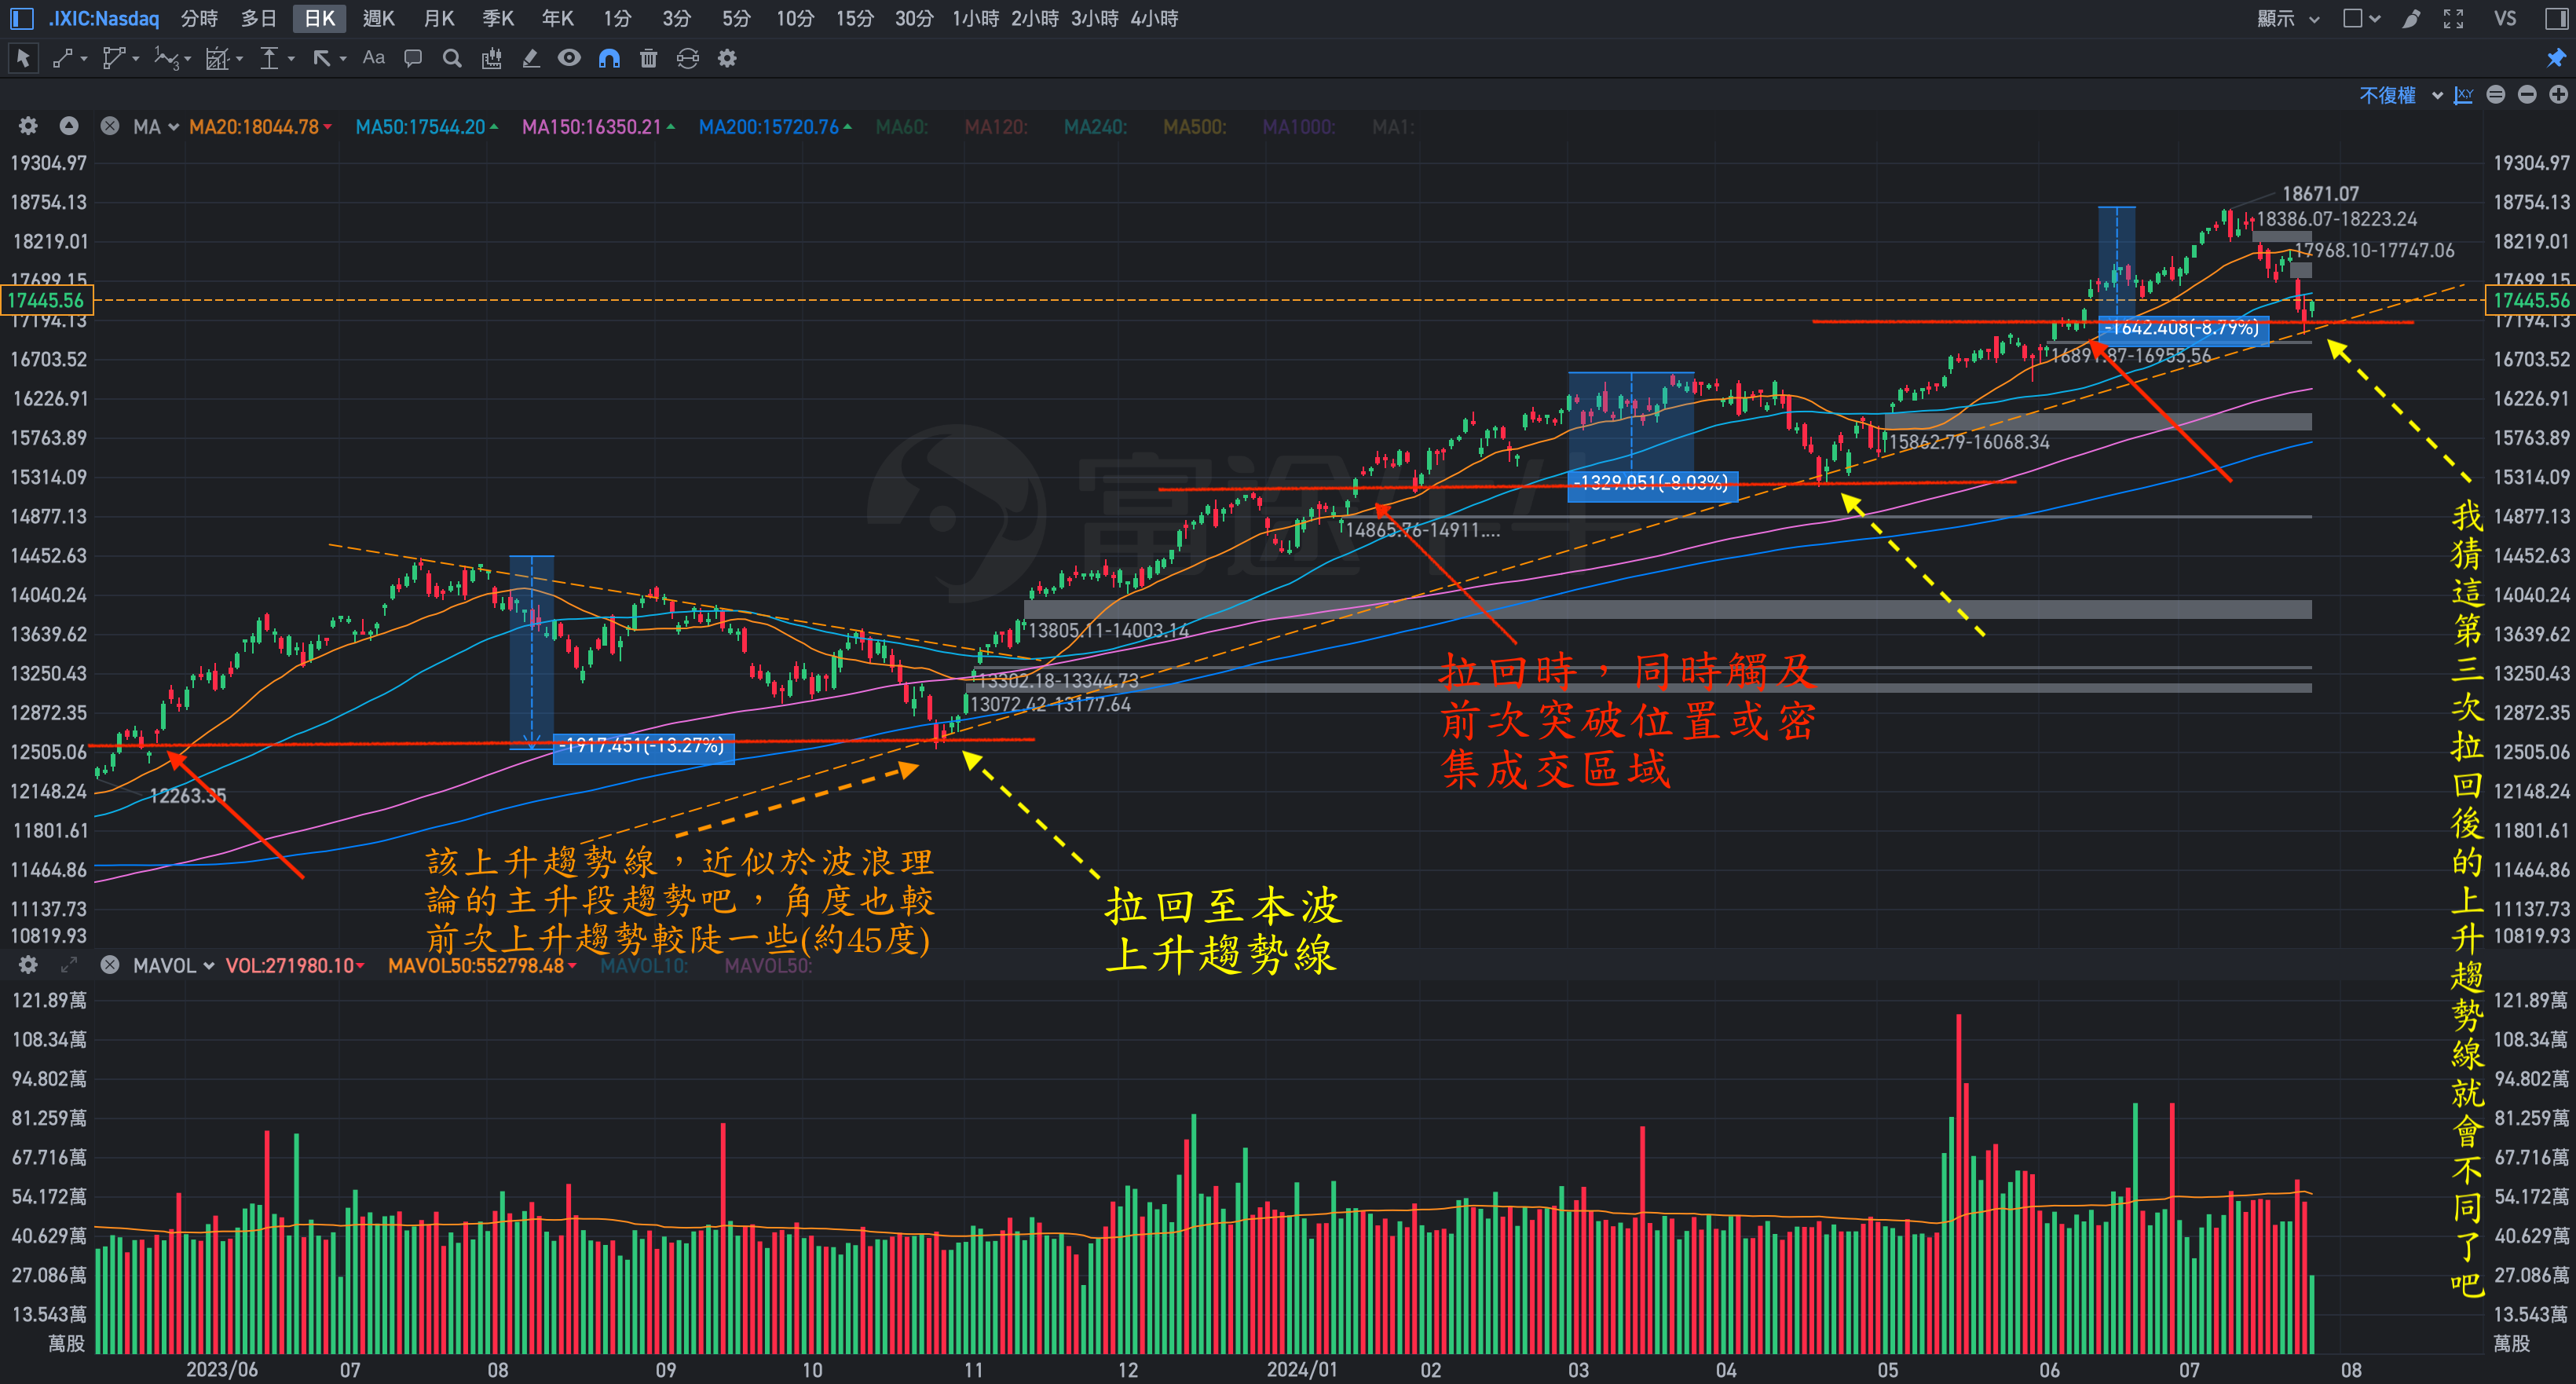Click the paintbrush theme icon
Image resolution: width=2576 pixels, height=1384 pixels.
[2411, 19]
